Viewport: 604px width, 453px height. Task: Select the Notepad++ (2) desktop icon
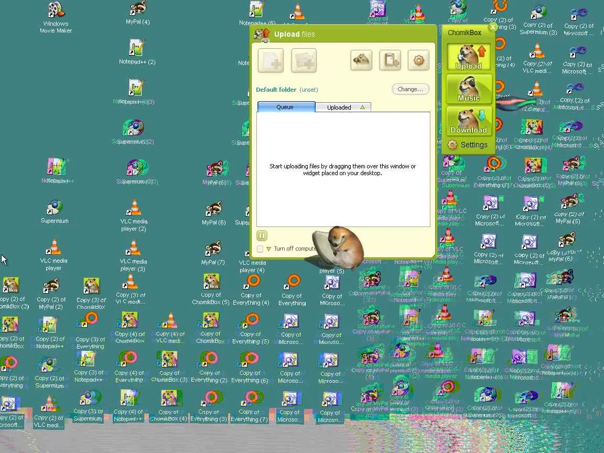coord(137,52)
